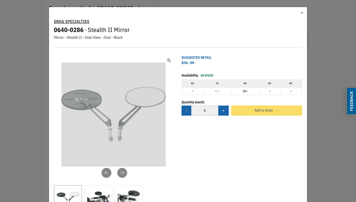Select the second handlebar mirror thumbnail

[98, 194]
